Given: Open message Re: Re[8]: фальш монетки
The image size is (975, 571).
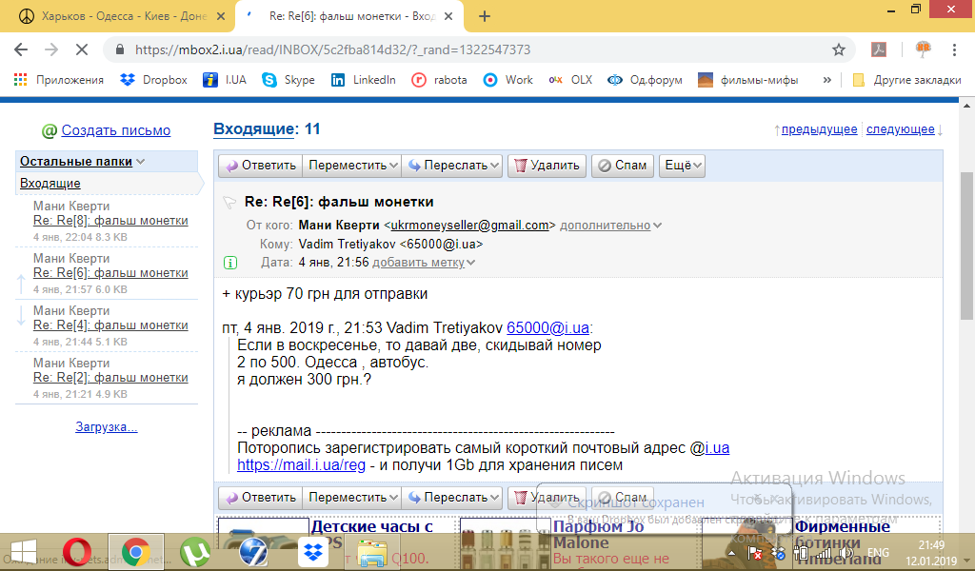Looking at the screenshot, I should click(x=110, y=221).
